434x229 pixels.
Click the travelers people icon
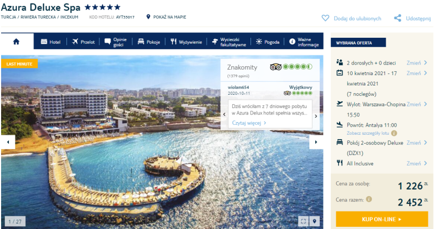pos(340,62)
